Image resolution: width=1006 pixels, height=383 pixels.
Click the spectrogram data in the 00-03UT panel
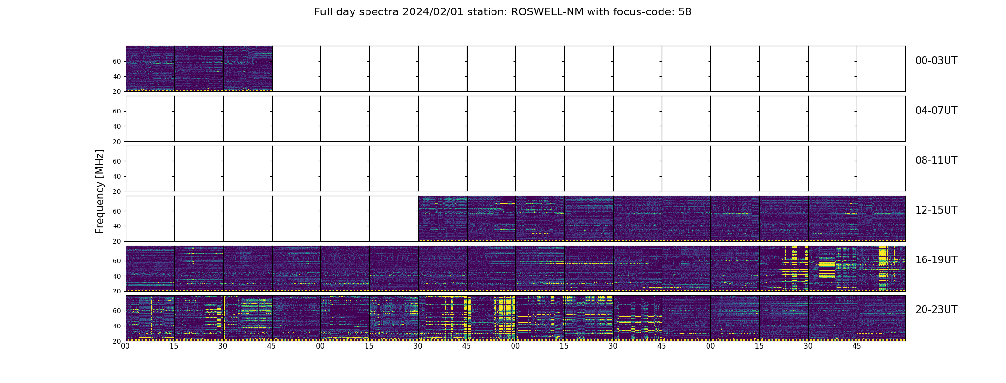pyautogui.click(x=199, y=68)
